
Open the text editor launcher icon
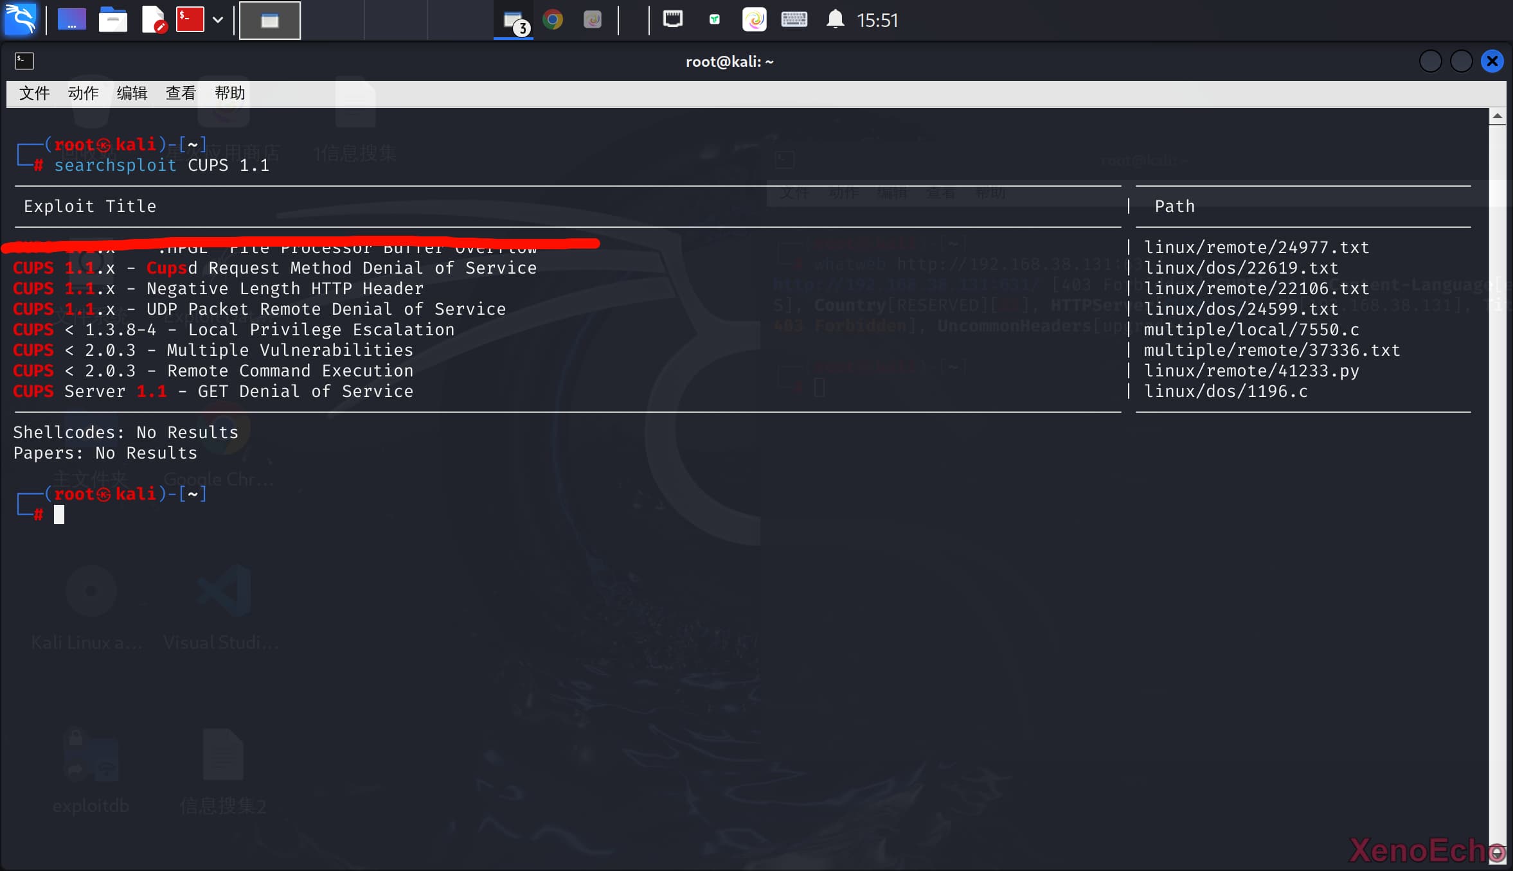pos(153,20)
